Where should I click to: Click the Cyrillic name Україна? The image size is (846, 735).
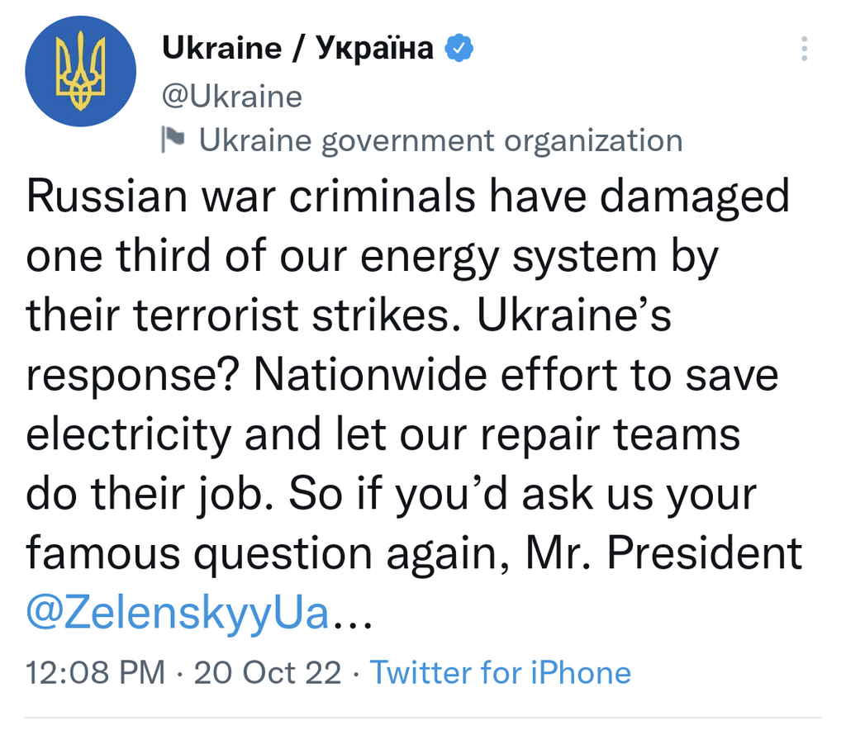[x=374, y=48]
